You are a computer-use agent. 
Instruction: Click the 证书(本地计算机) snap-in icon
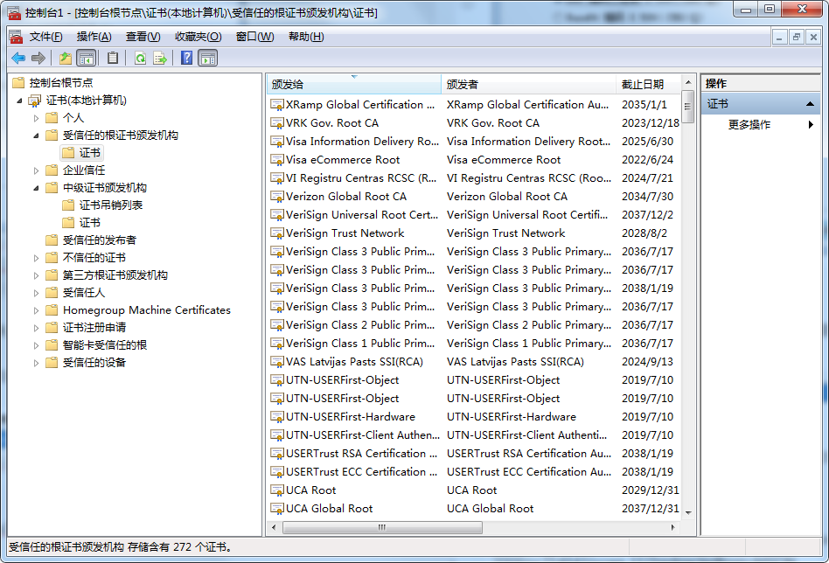(x=35, y=101)
